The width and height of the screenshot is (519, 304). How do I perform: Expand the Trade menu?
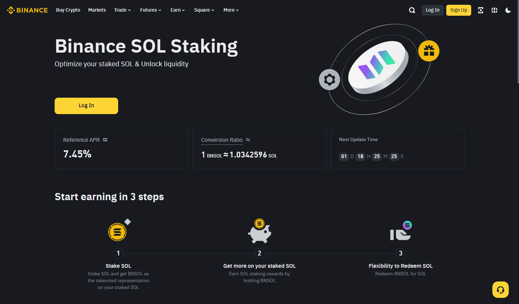pyautogui.click(x=123, y=10)
